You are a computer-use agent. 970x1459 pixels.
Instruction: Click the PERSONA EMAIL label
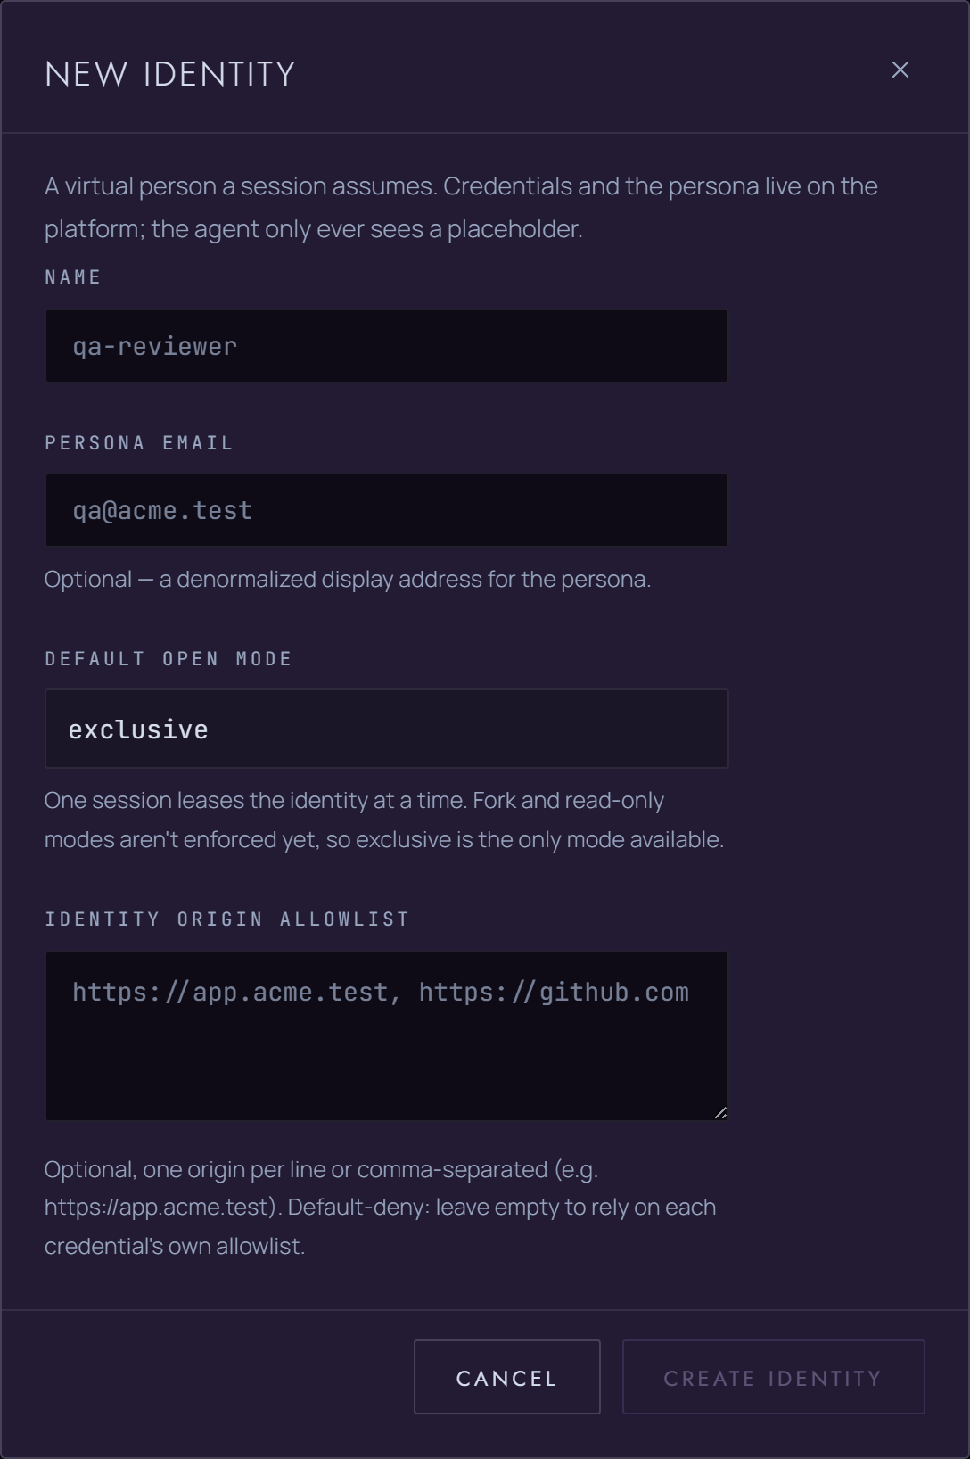[139, 443]
